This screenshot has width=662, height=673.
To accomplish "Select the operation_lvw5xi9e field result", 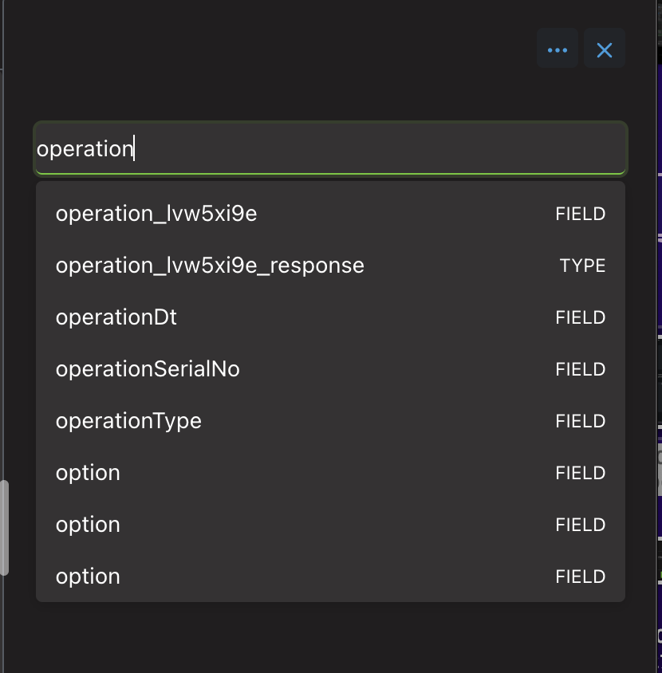I will click(330, 214).
